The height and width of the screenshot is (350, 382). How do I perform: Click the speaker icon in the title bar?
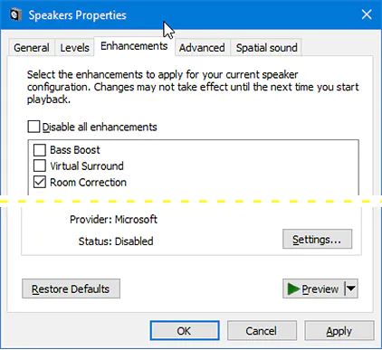click(15, 14)
